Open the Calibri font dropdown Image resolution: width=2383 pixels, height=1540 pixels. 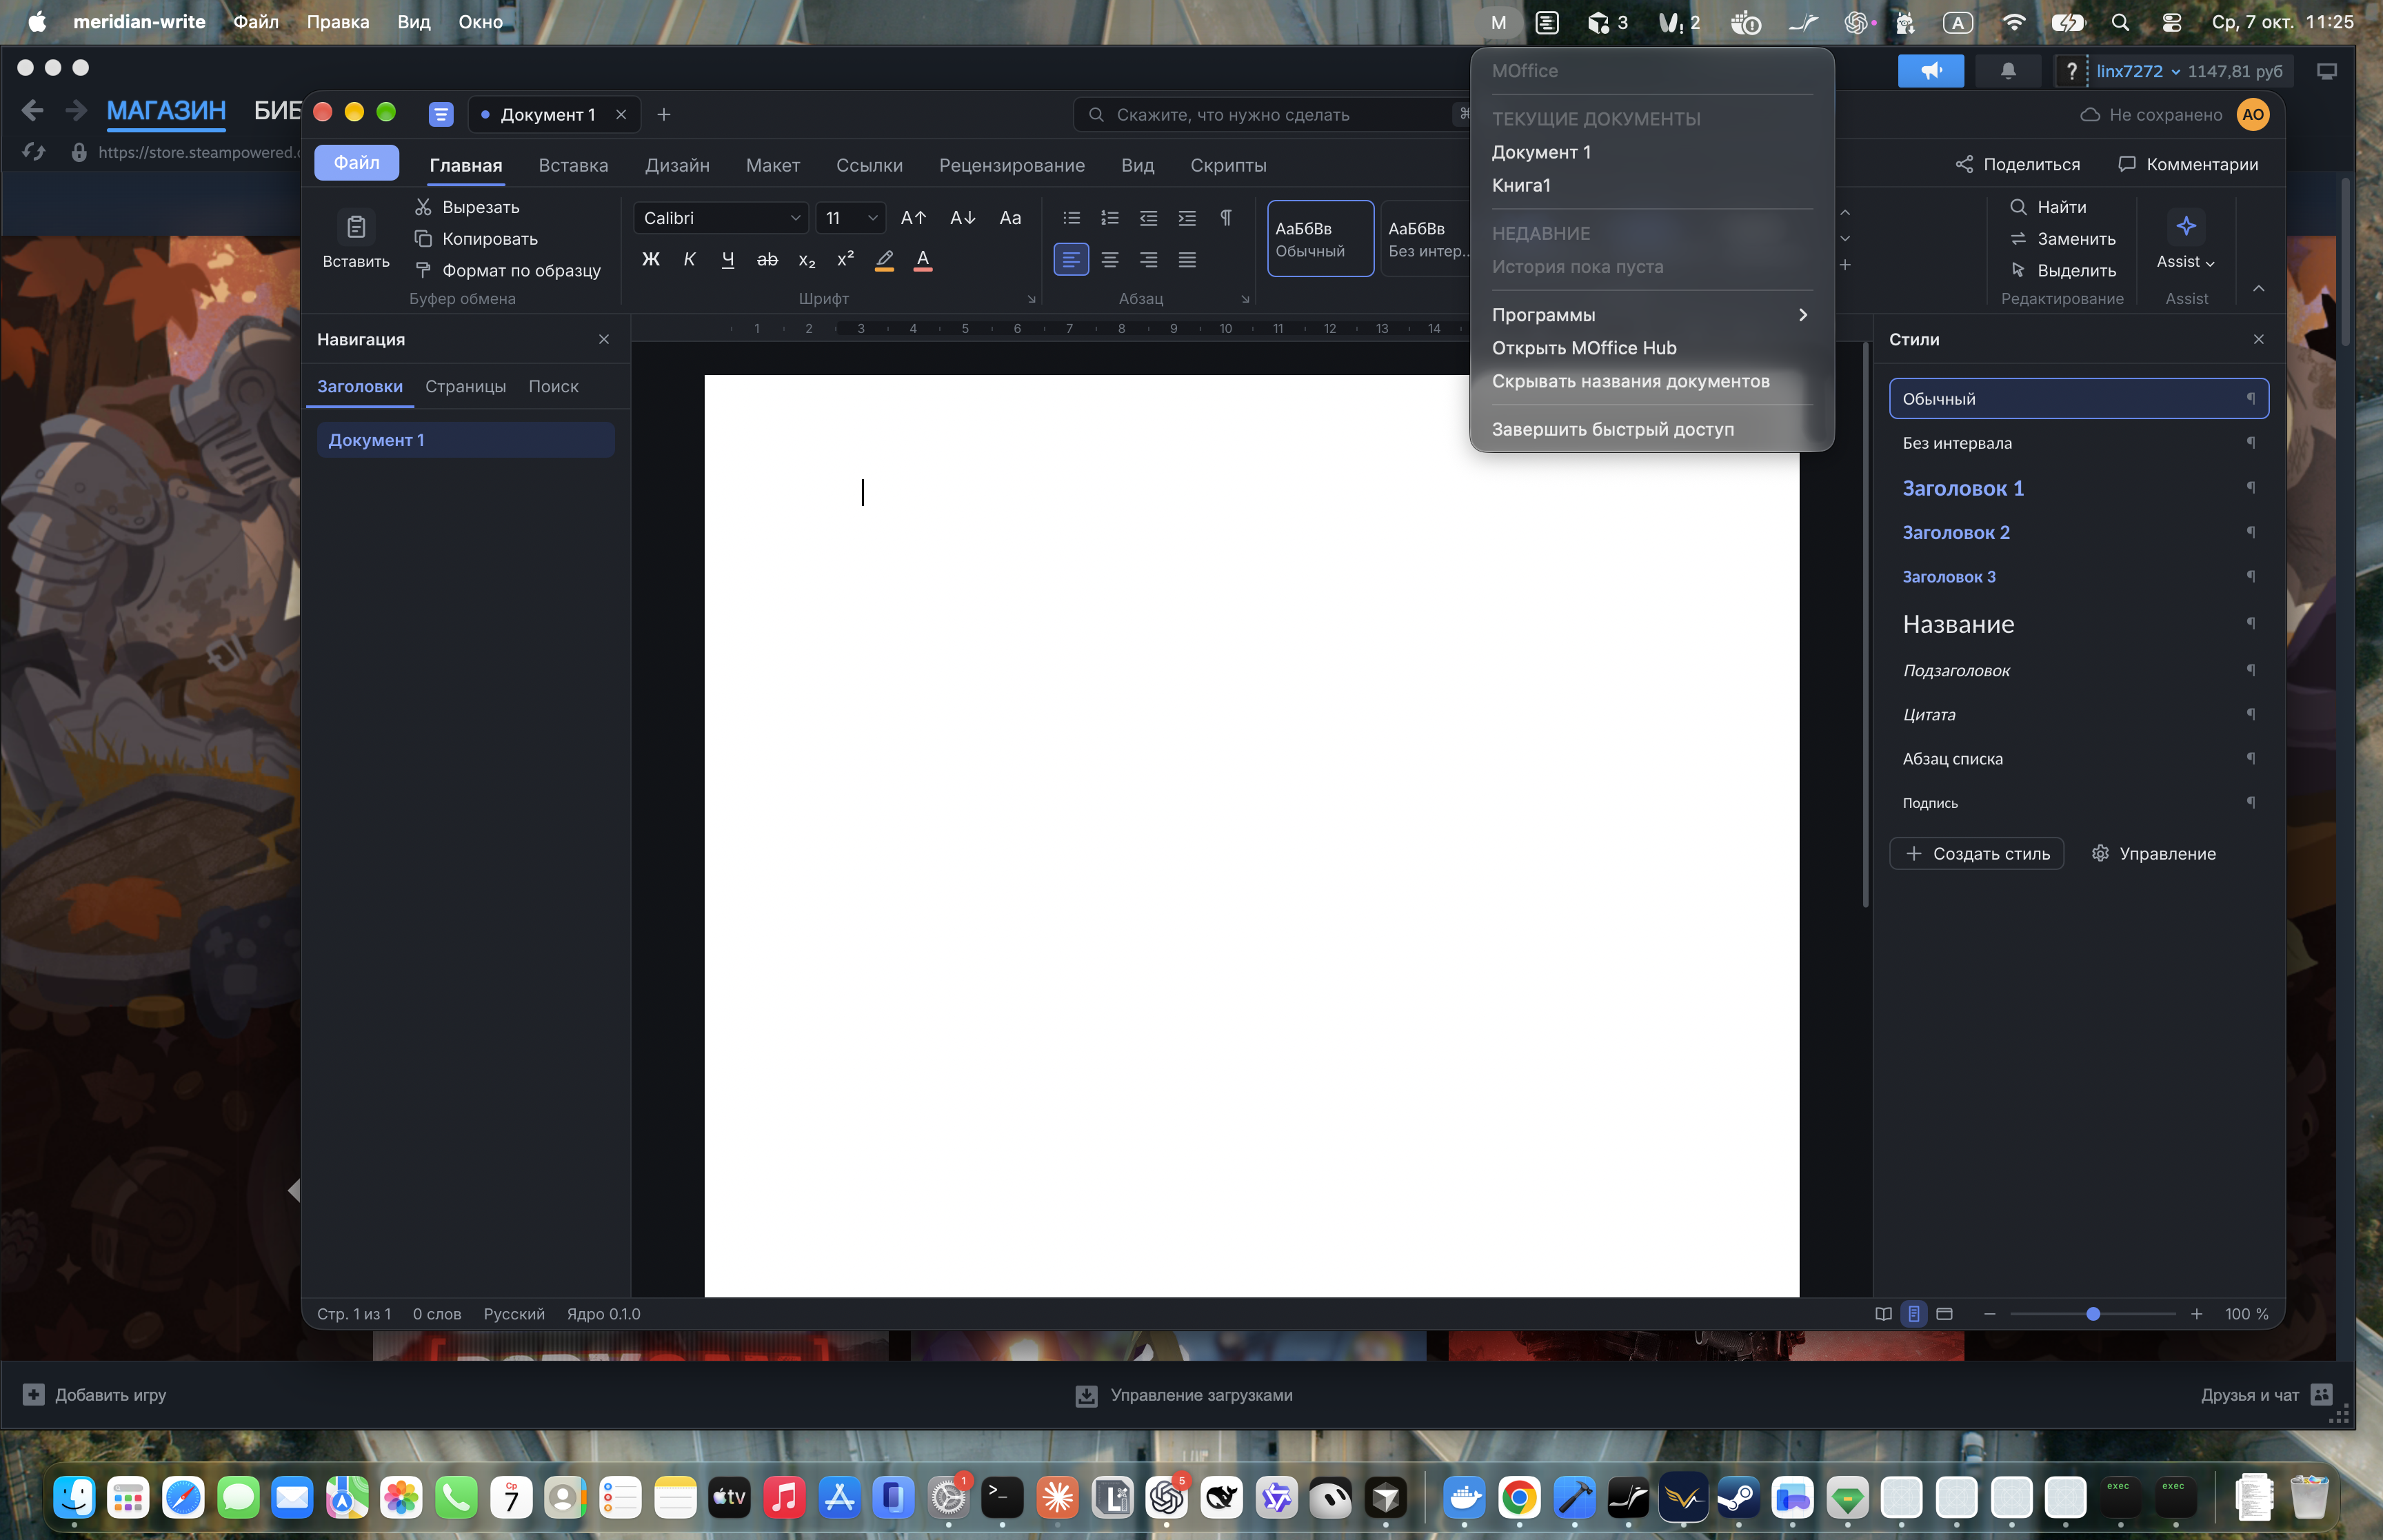721,218
